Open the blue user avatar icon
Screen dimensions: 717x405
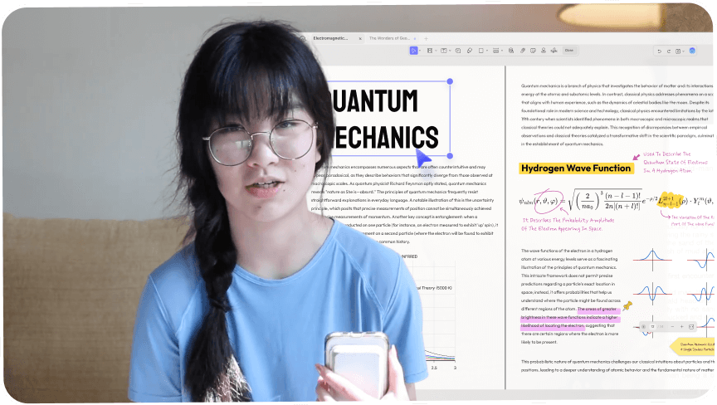tap(691, 51)
